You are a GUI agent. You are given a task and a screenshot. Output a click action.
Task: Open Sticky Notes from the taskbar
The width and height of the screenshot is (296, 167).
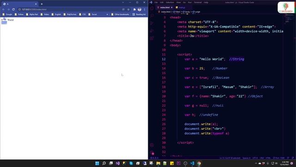click(172, 163)
